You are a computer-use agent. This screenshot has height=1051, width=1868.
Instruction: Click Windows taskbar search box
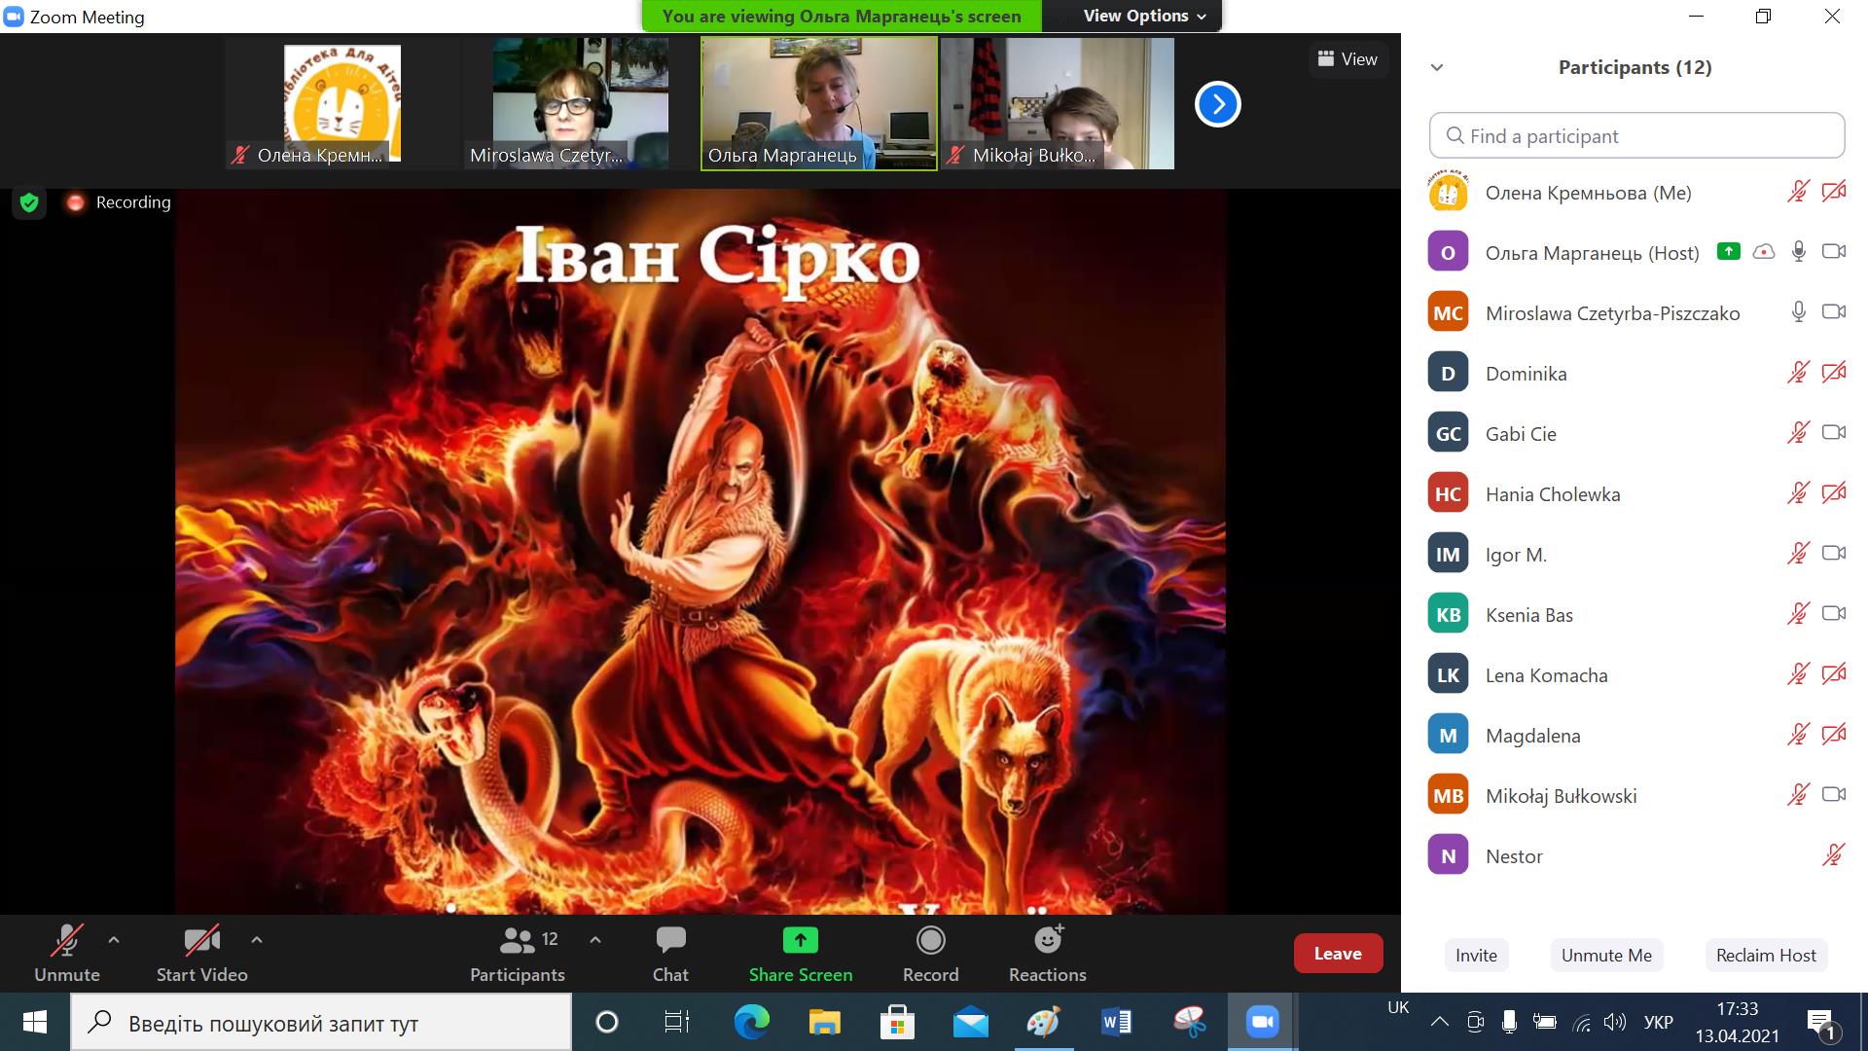click(321, 1022)
